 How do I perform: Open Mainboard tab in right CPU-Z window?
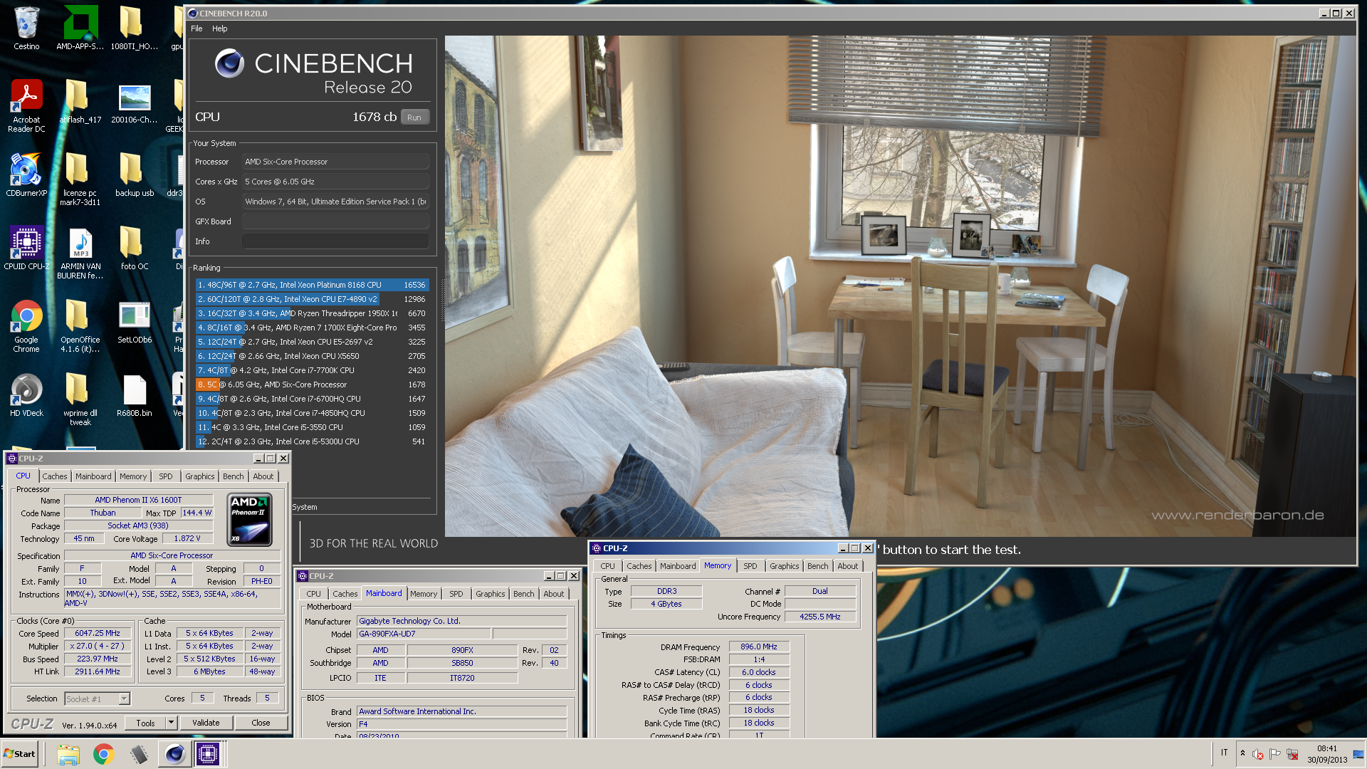678,566
